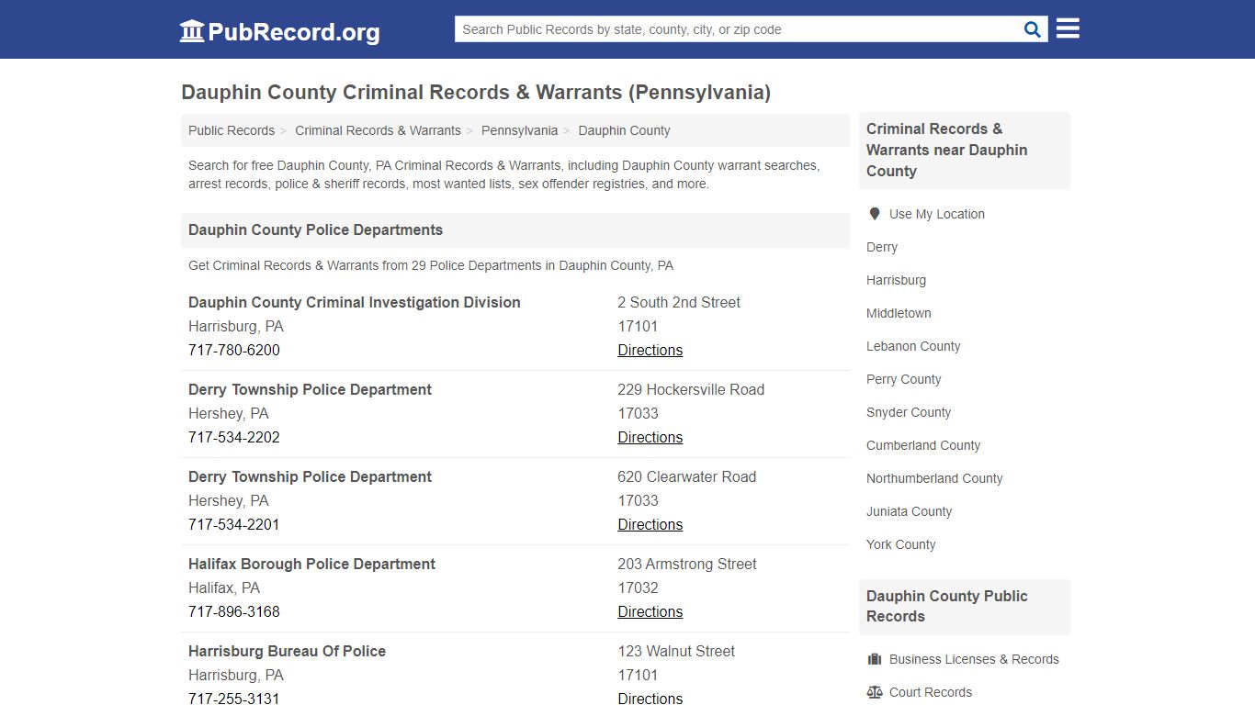Click the 229 Hockersville Road address

tap(691, 389)
